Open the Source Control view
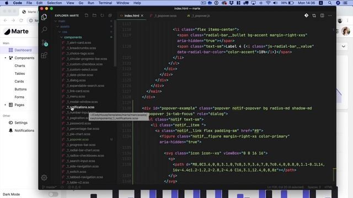Image resolution: width=353 pixels, height=198 pixels. [x=45, y=43]
